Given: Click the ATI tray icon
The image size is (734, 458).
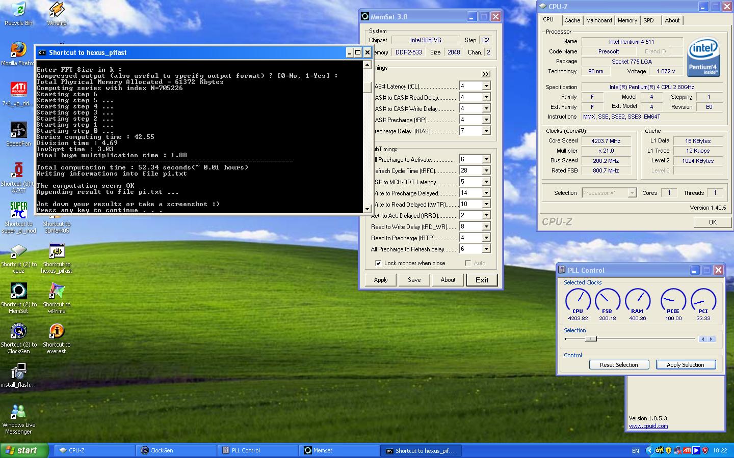Looking at the screenshot, I should pyautogui.click(x=687, y=450).
